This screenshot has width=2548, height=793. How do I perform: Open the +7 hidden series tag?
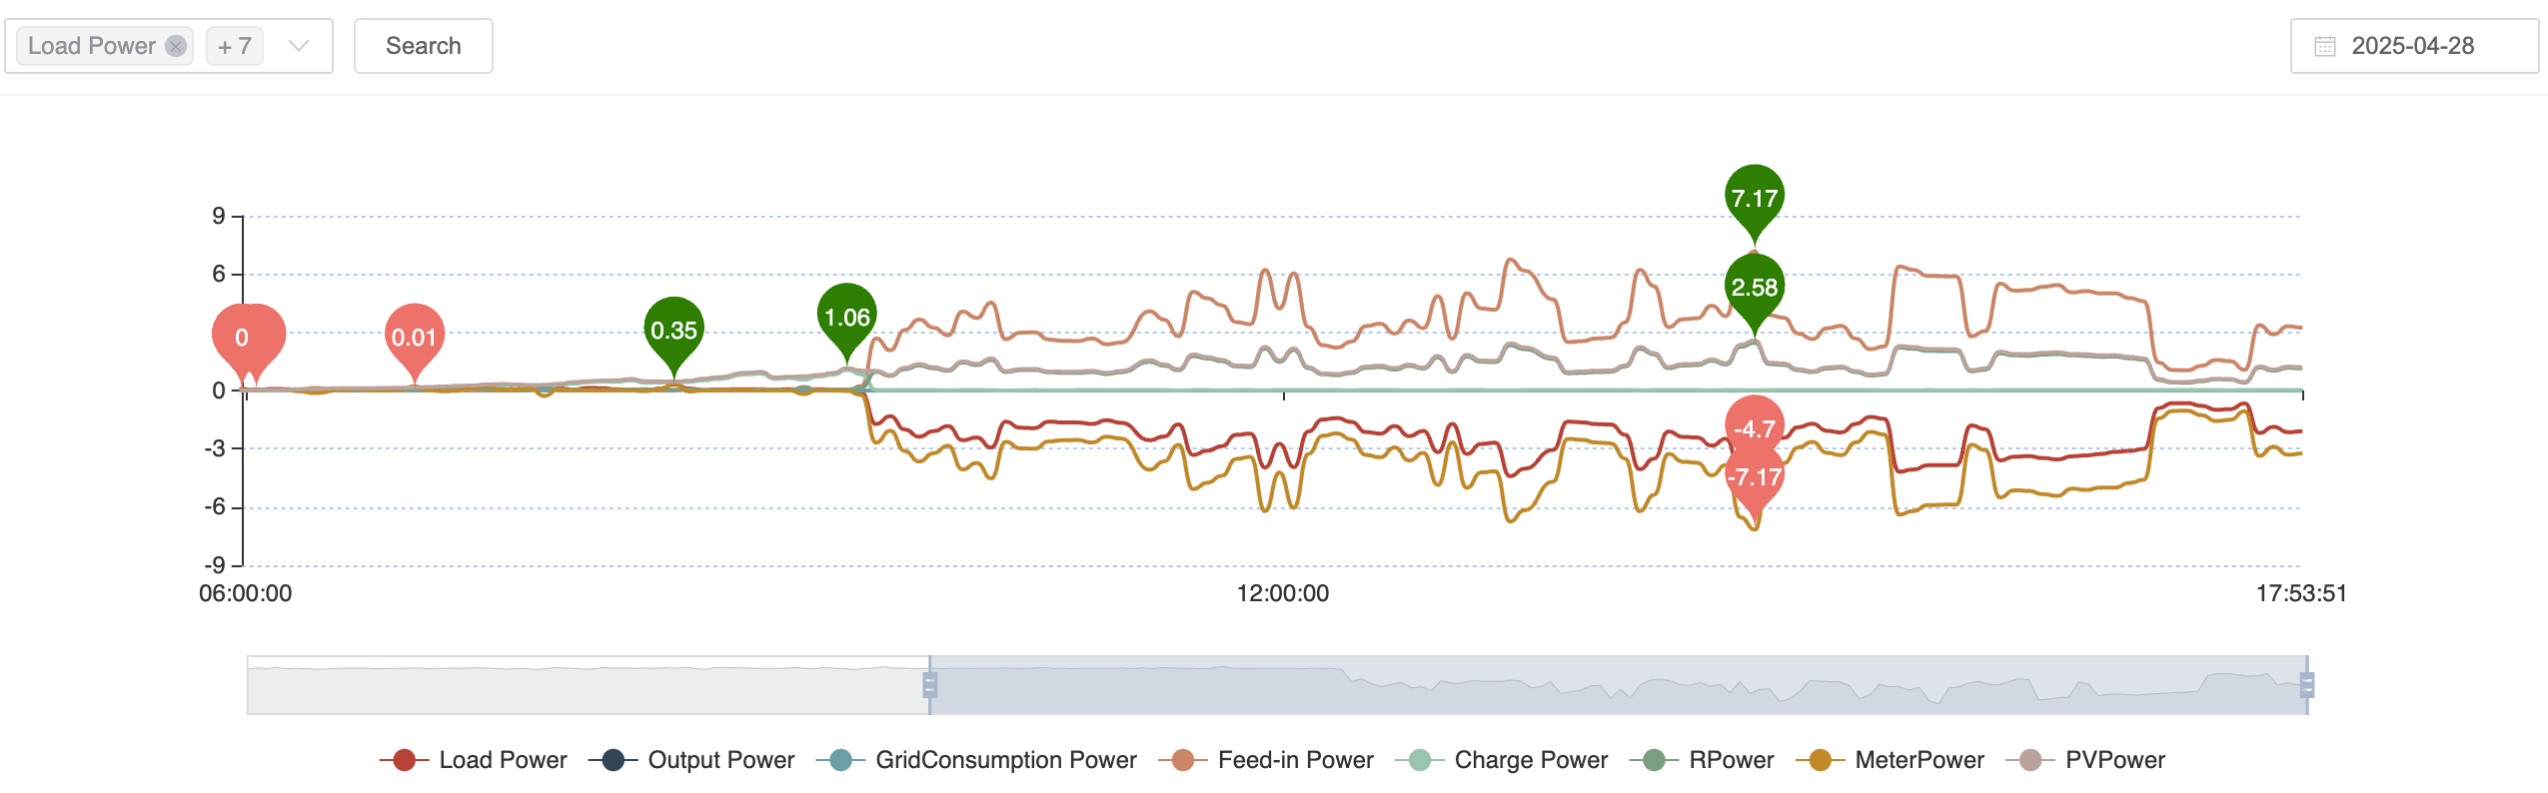[x=235, y=46]
